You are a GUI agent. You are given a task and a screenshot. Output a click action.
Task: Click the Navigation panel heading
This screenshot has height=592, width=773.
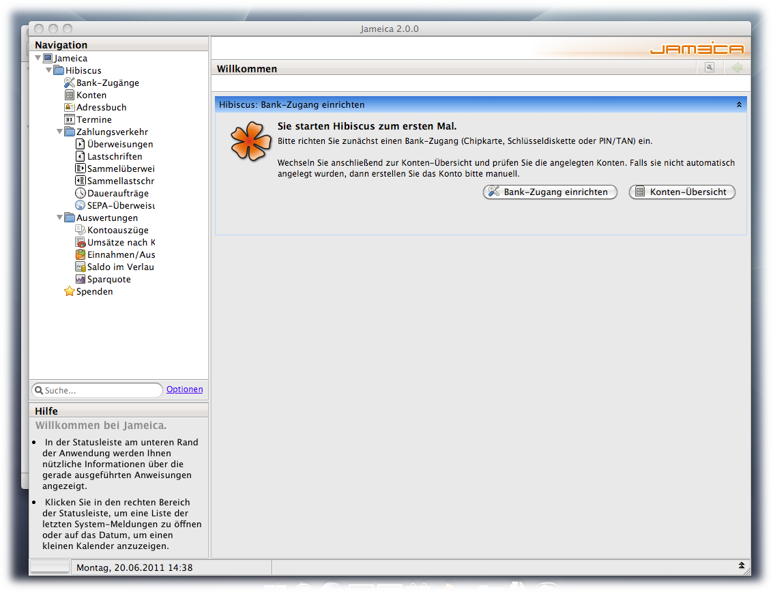point(61,45)
